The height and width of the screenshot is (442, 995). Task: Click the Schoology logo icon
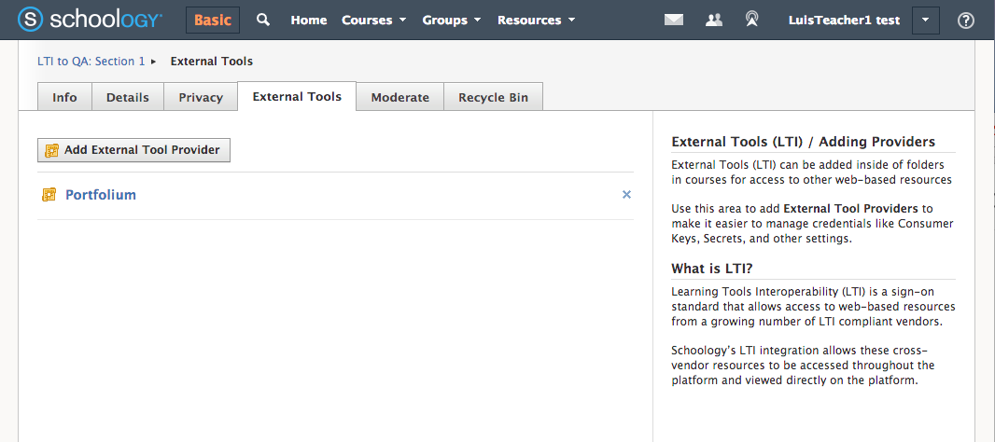[31, 20]
